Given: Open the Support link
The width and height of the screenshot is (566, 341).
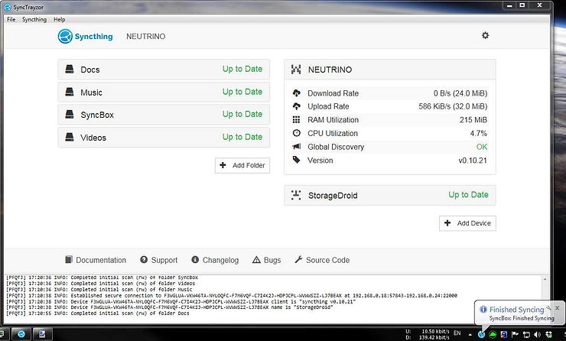Looking at the screenshot, I should (x=159, y=260).
